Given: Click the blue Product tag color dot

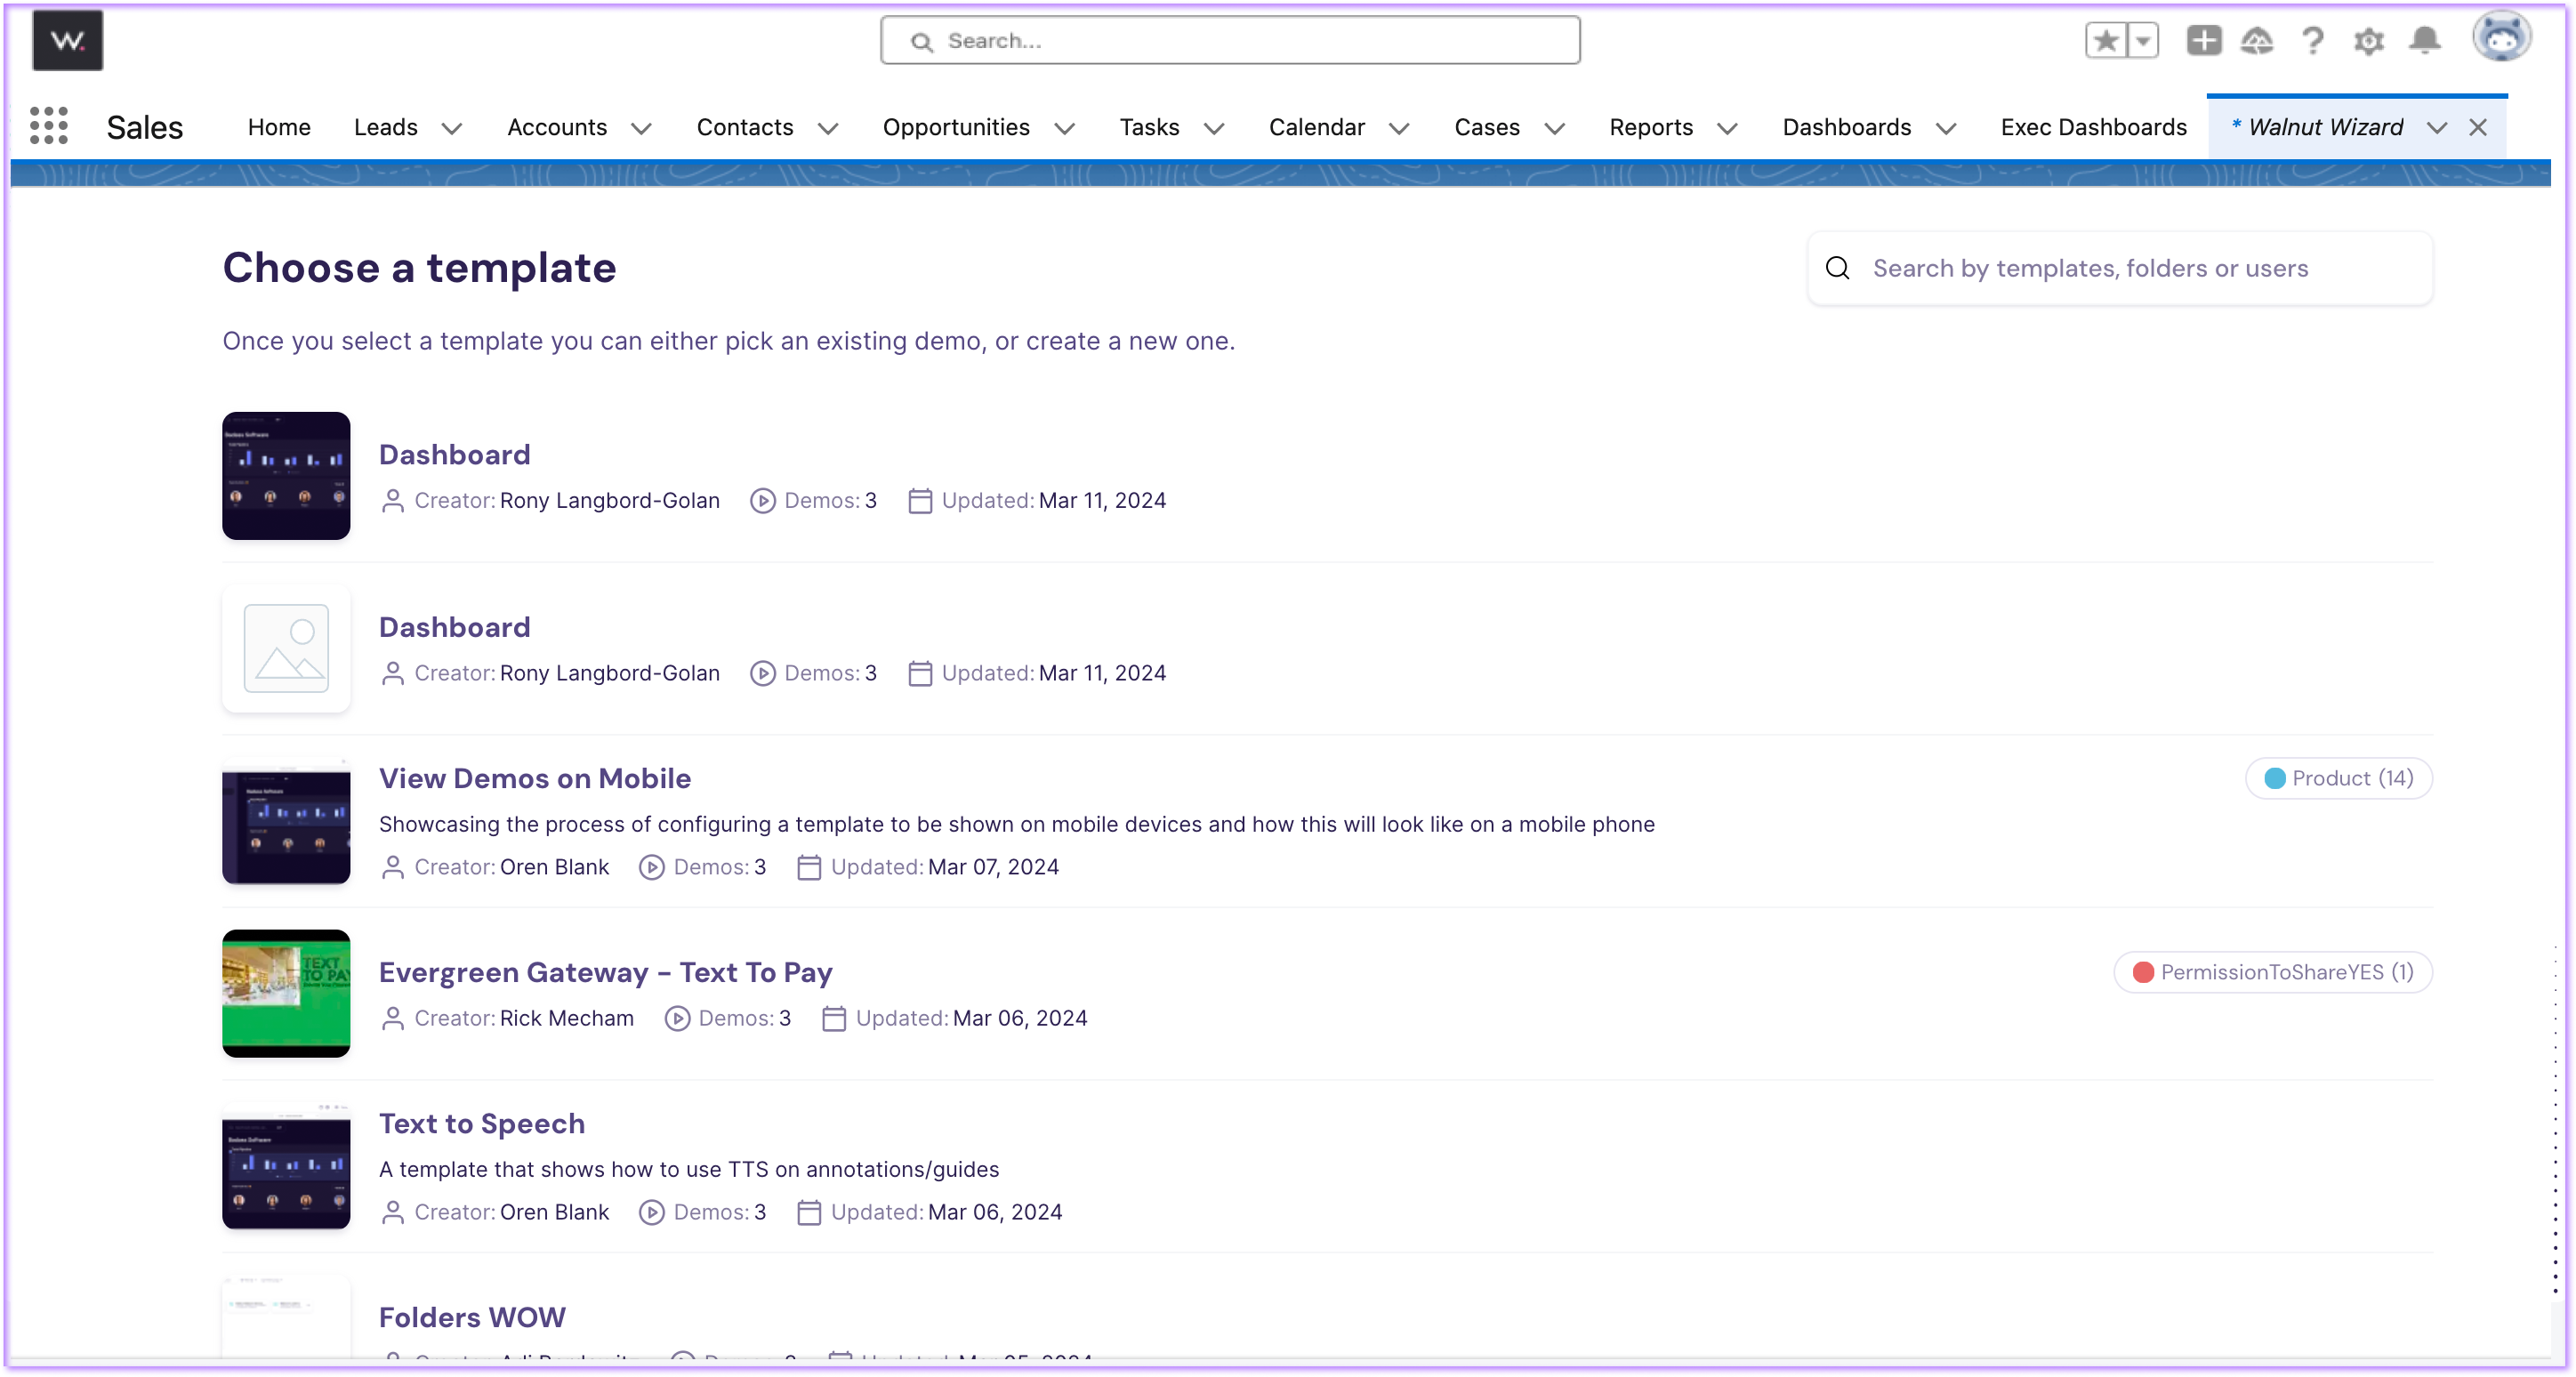Looking at the screenshot, I should point(2274,778).
